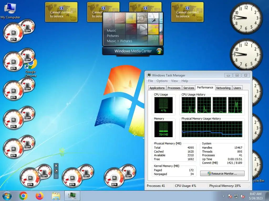The width and height of the screenshot is (269, 201).
Task: Click the Nonpaged kernel memory value 34
Action: [x=192, y=174]
